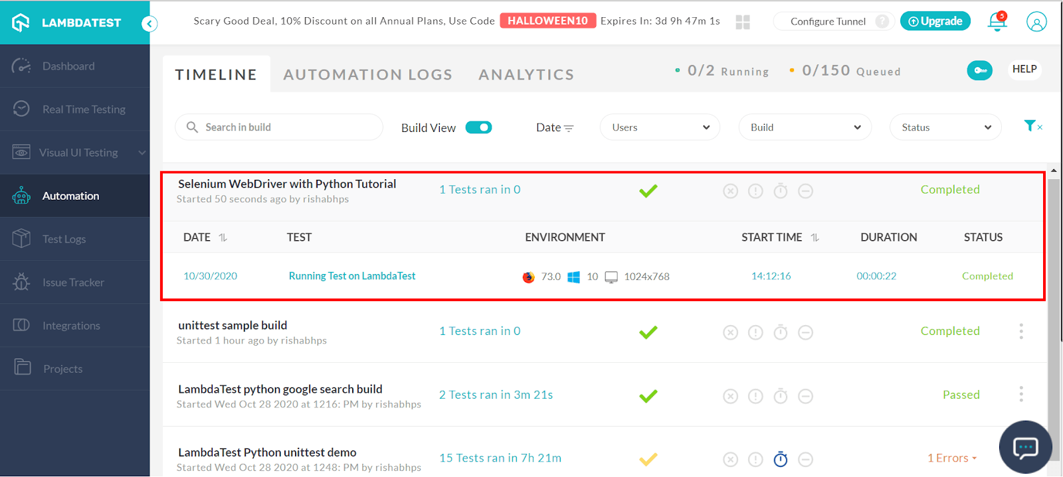The image size is (1063, 477).
Task: Click the vertical scrollbar on build list
Action: (1054, 299)
